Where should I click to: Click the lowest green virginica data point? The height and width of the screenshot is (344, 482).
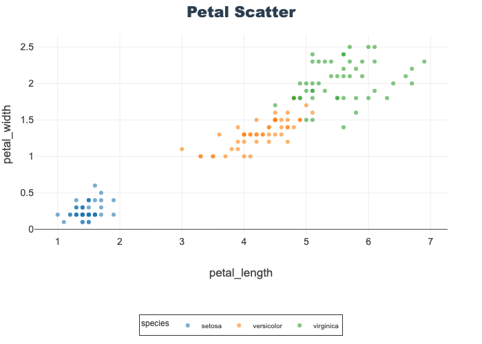pos(343,127)
